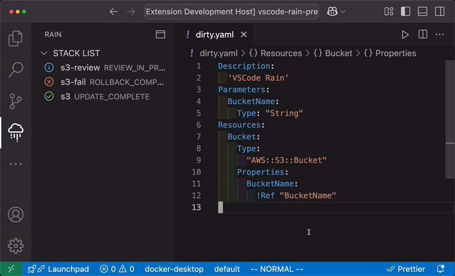Click the NORMAL vim mode indicator
The width and height of the screenshot is (455, 276).
pyautogui.click(x=276, y=269)
